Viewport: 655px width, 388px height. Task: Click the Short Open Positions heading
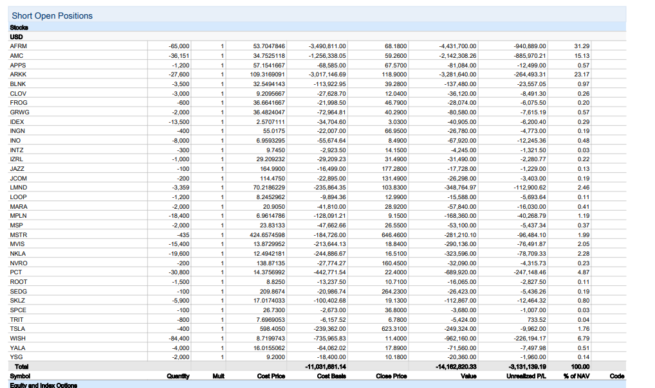[52, 16]
